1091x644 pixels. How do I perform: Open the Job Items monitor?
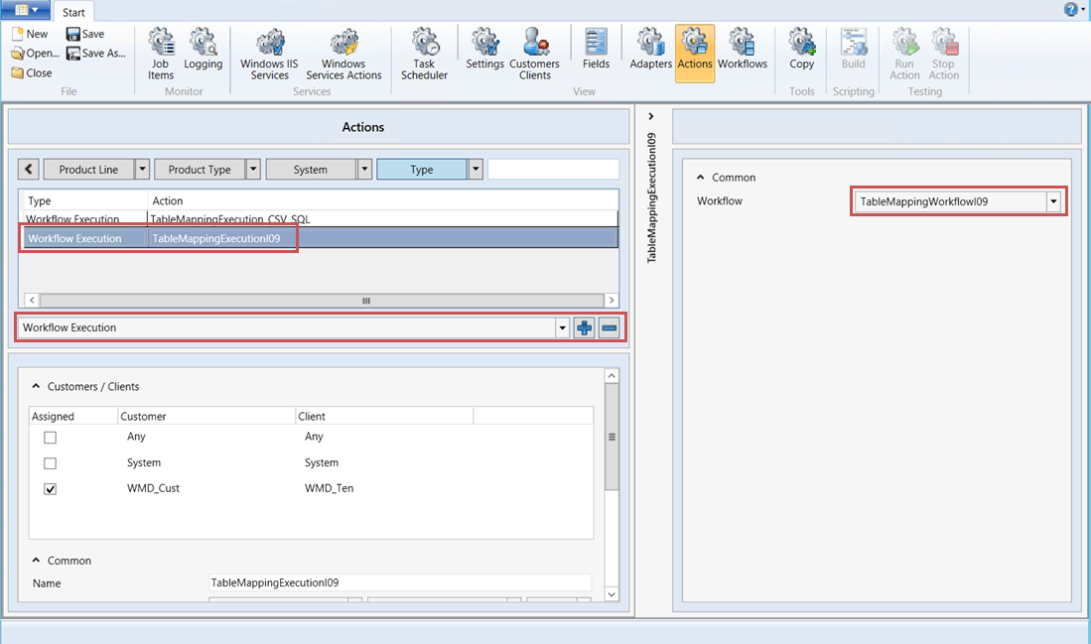click(x=160, y=52)
